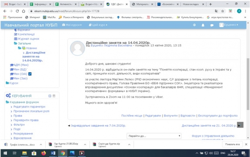Open Новини forum in navigation
Viewport: 250px width, 157px height.
click(x=31, y=48)
